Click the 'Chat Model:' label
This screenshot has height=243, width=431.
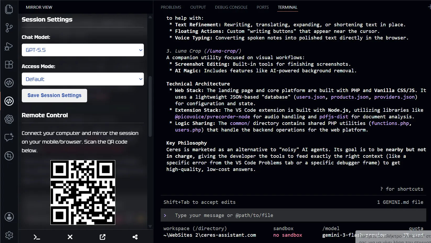36,37
